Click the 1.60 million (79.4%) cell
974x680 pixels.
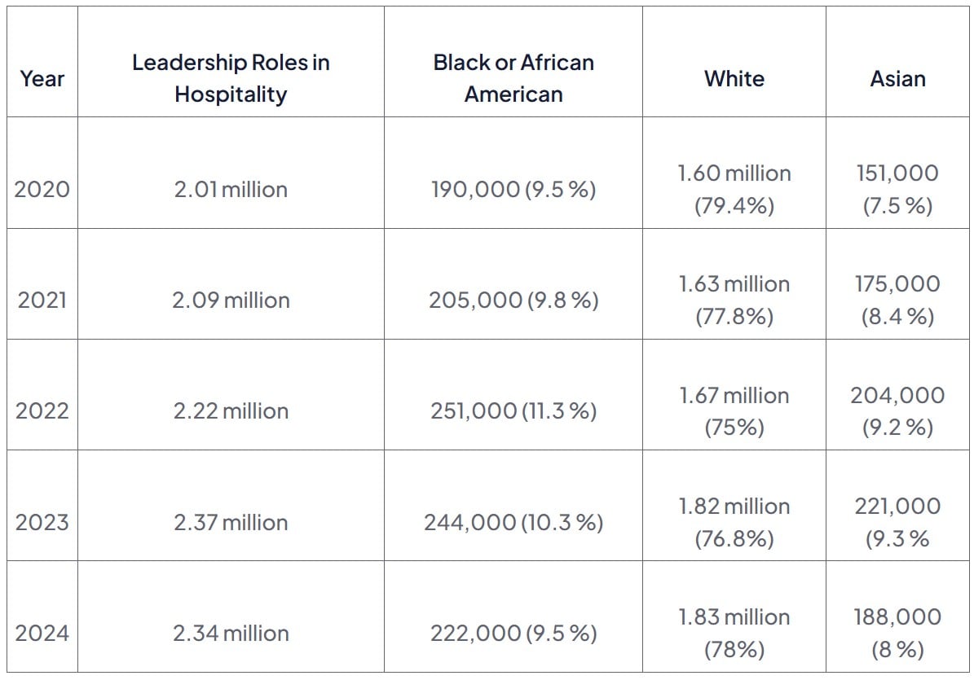pos(734,189)
